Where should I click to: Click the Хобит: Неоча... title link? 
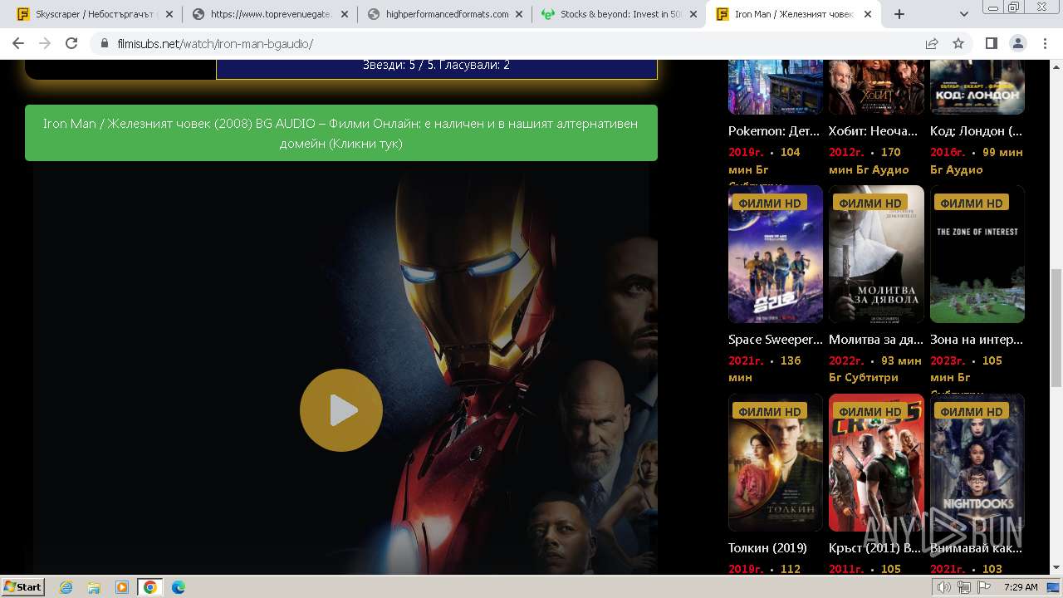873,131
